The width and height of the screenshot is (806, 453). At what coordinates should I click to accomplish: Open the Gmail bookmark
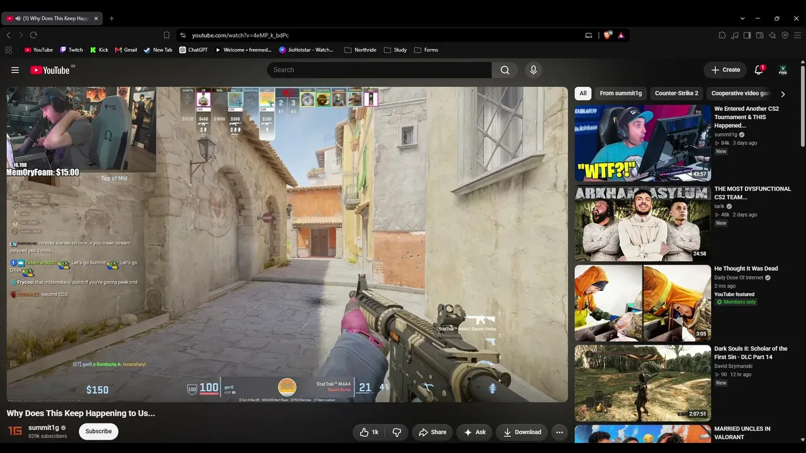pos(126,50)
